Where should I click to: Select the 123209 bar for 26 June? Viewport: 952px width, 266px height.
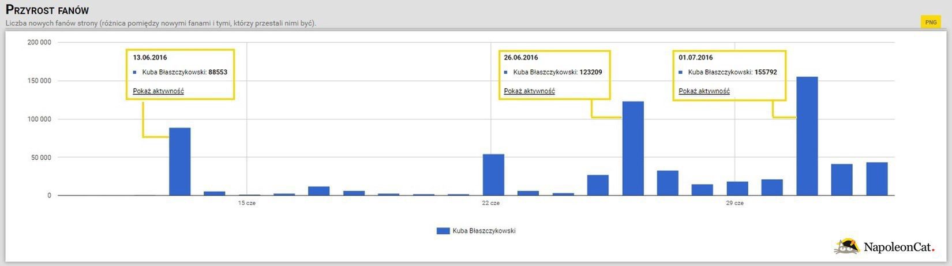click(633, 148)
